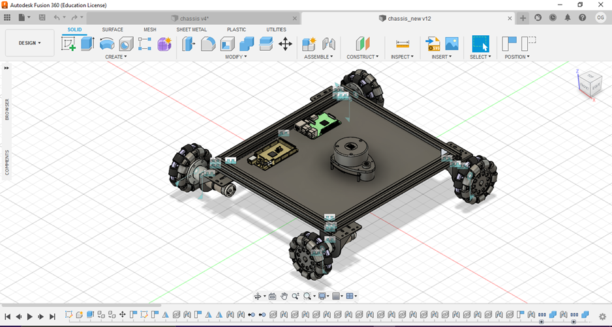Click the Orbit navigation icon
The image size is (612, 327).
click(x=257, y=296)
